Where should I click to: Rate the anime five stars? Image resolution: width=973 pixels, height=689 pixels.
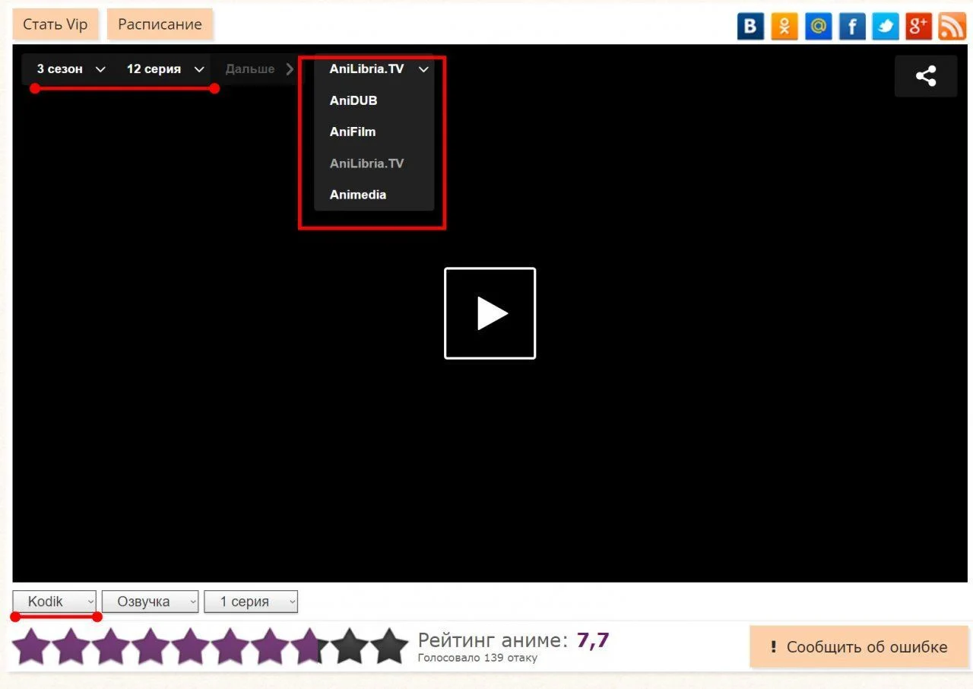point(191,646)
